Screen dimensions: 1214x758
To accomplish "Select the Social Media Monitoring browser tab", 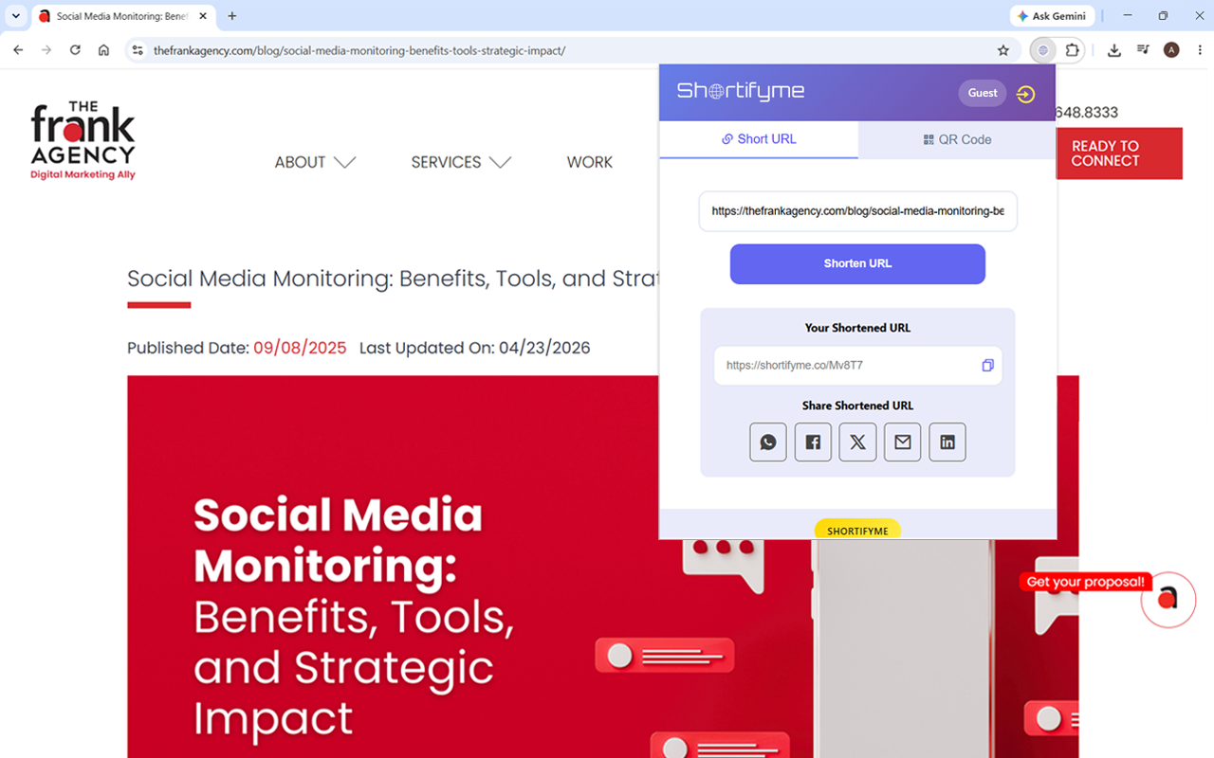I will tap(121, 16).
